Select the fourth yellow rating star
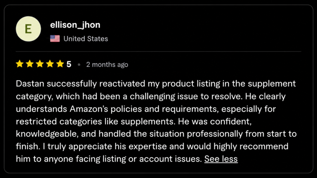Viewport: 317px width, 178px height. (50, 64)
